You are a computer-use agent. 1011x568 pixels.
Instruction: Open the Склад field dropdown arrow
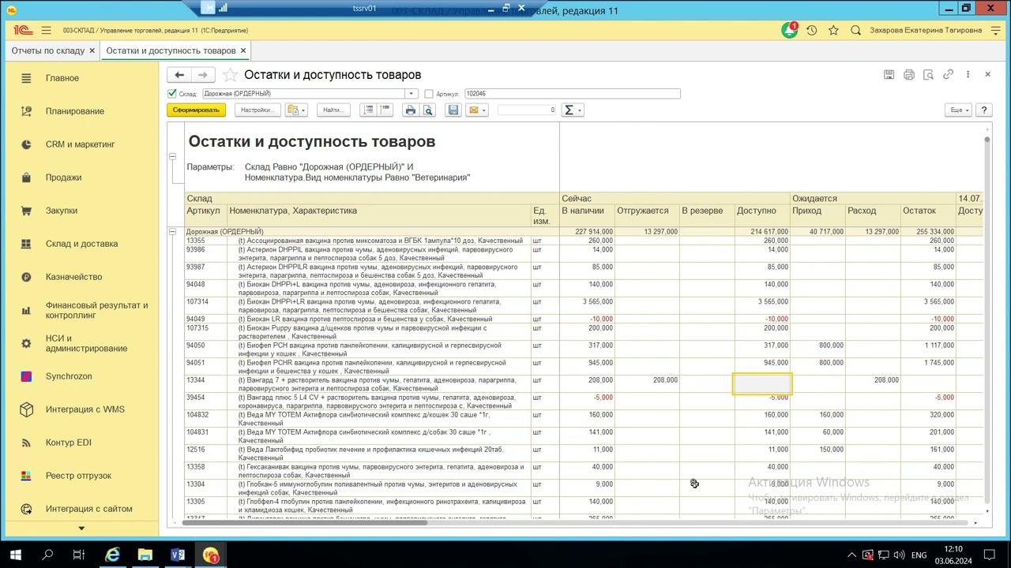tap(411, 94)
